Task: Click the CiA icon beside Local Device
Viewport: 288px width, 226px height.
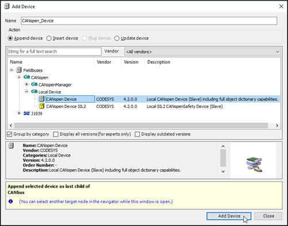Action: (x=34, y=92)
